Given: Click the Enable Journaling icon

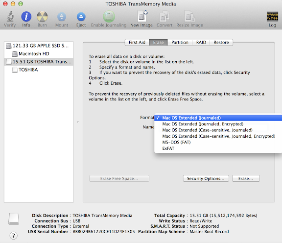Looking at the screenshot, I should (x=109, y=17).
